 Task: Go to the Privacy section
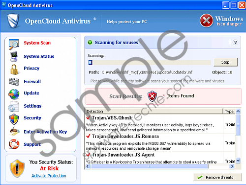[x=31, y=69]
